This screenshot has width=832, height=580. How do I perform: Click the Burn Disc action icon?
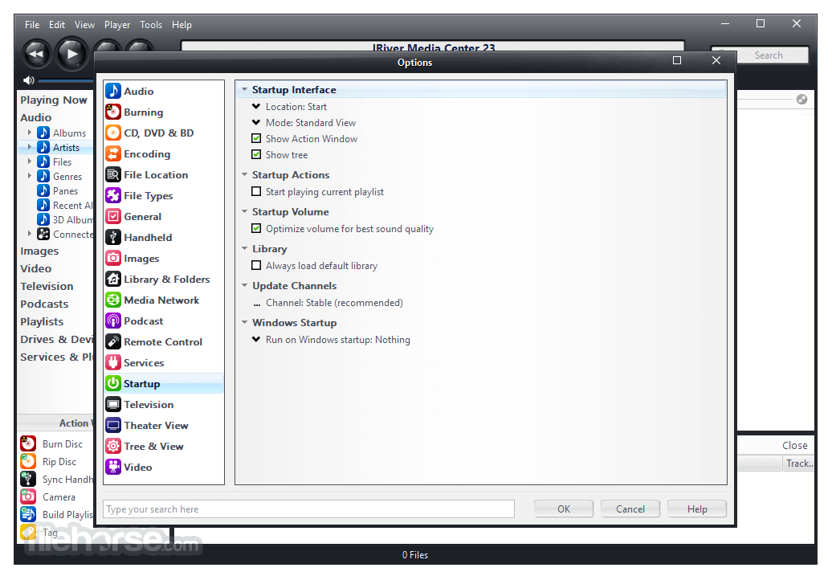28,443
